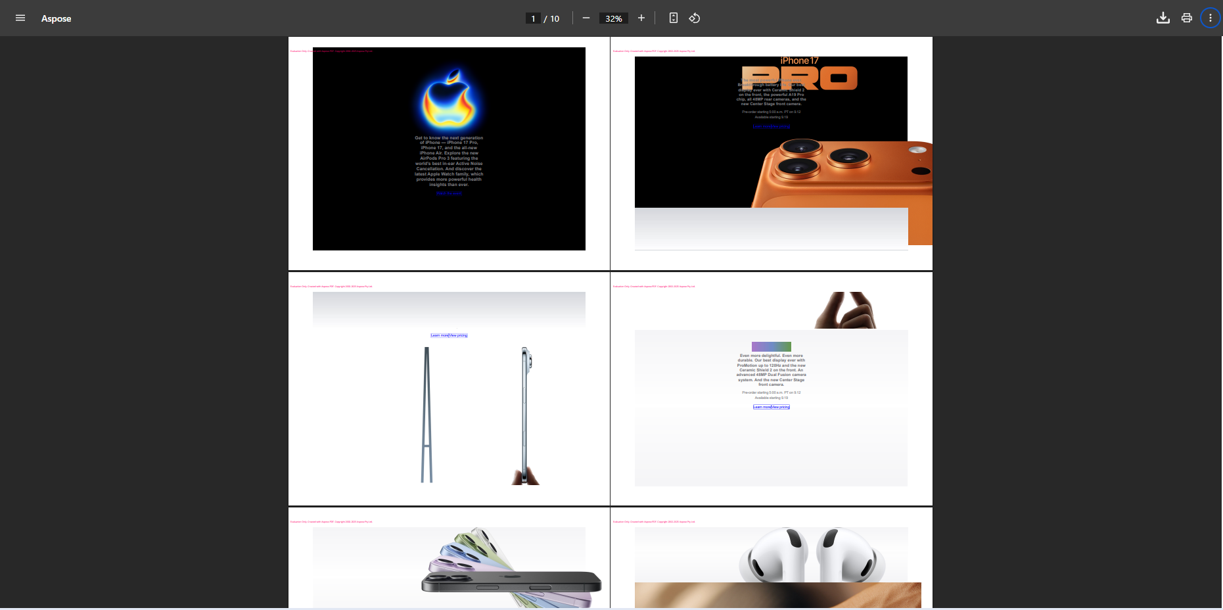The width and height of the screenshot is (1223, 610).
Task: Click Learn more below the ProMotion description
Action: [762, 407]
